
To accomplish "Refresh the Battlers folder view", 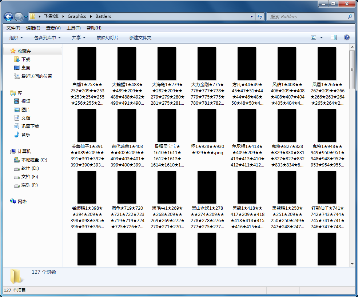I will (x=260, y=16).
